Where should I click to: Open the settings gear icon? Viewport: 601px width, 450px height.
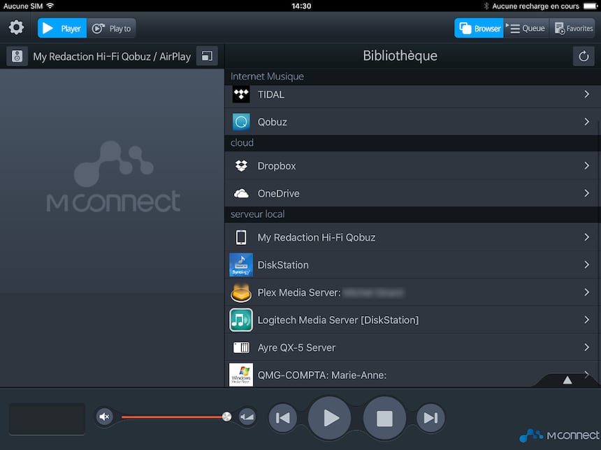tap(16, 28)
